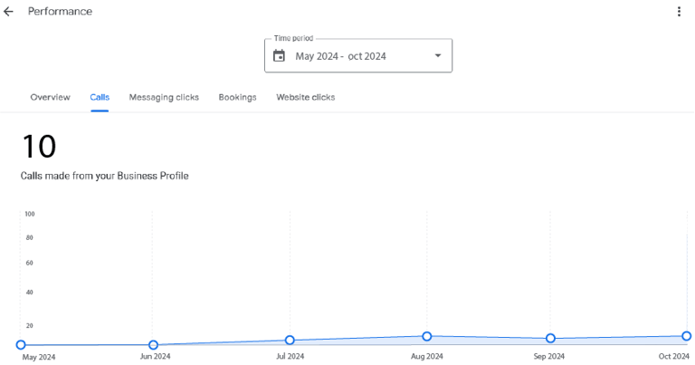The width and height of the screenshot is (695, 365).
Task: Click the Performance page title
Action: 60,12
